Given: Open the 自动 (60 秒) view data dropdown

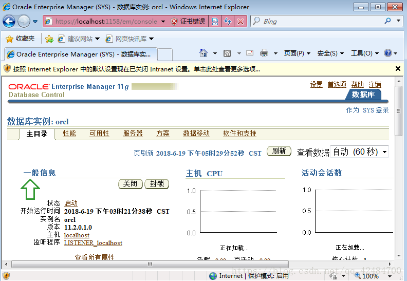Looking at the screenshot, I should (x=360, y=152).
